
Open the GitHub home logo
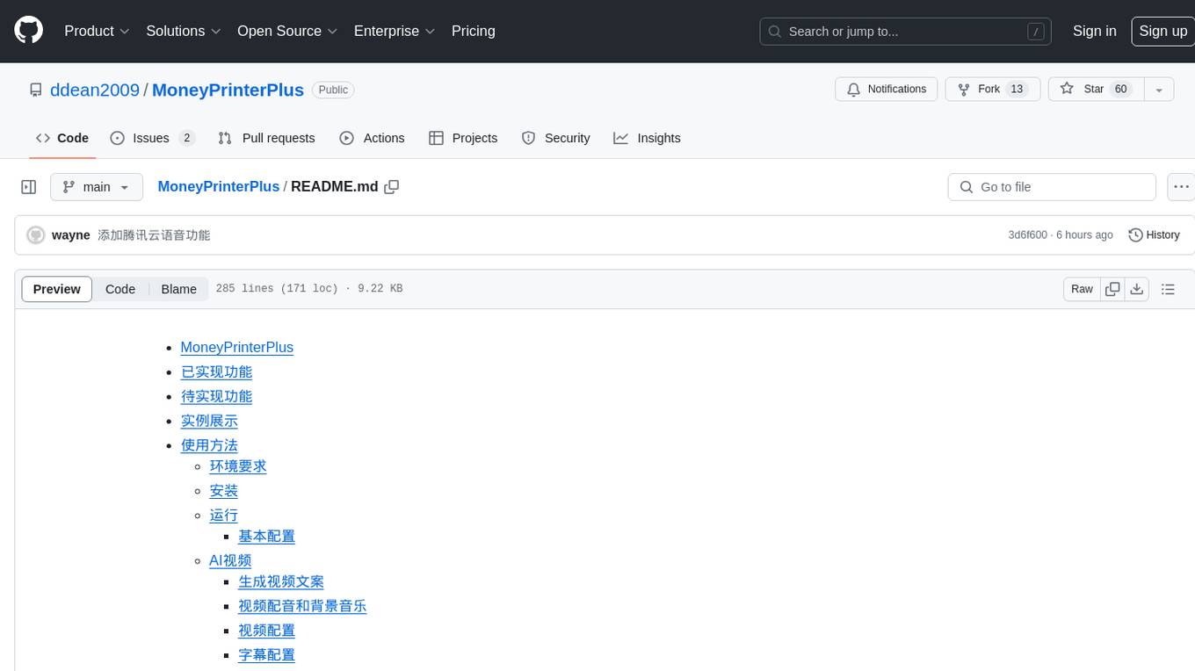tap(28, 31)
